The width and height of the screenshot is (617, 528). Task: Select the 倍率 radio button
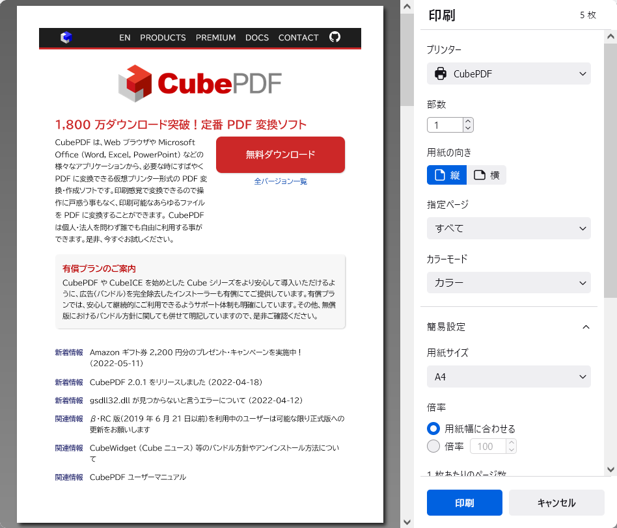coord(433,445)
